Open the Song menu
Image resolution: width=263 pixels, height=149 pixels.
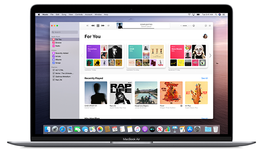64,15
